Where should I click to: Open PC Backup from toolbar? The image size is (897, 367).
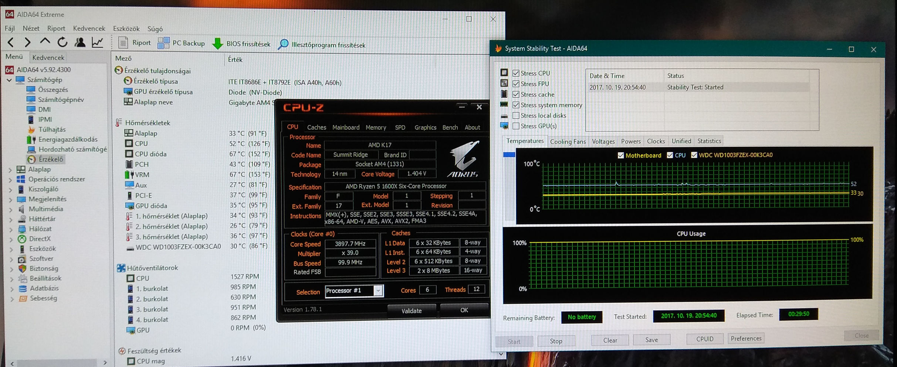(181, 43)
